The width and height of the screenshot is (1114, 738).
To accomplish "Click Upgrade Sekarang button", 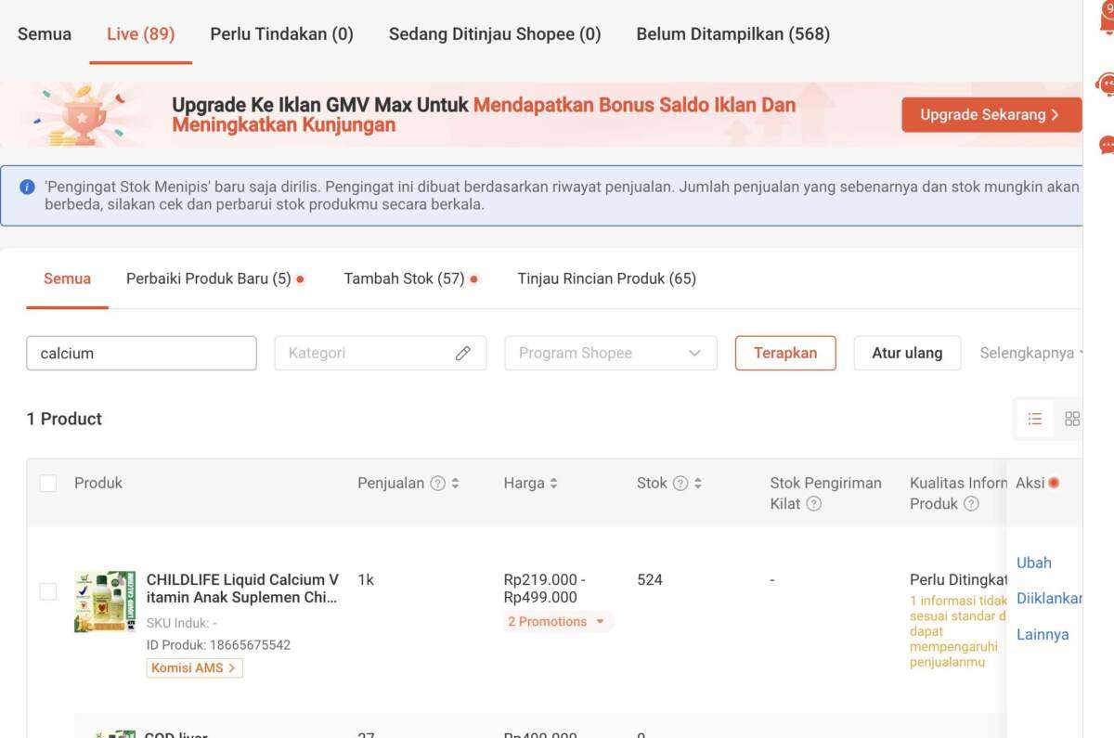I will (991, 115).
